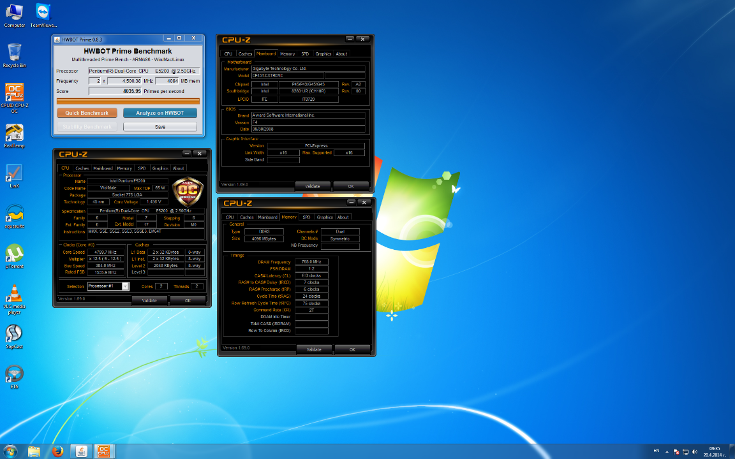Image resolution: width=735 pixels, height=459 pixels.
Task: Select Mainboard tab in Memory CPU-Z window
Action: 268,217
